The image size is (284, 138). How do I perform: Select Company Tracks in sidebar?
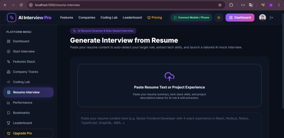tap(29, 72)
